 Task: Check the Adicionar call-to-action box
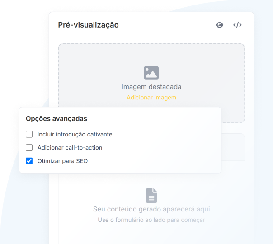pyautogui.click(x=29, y=148)
